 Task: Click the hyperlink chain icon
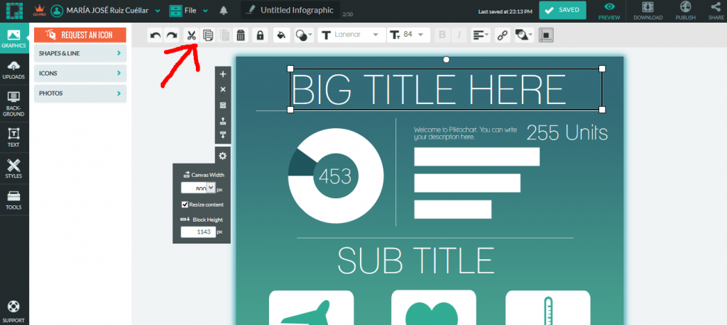[502, 35]
